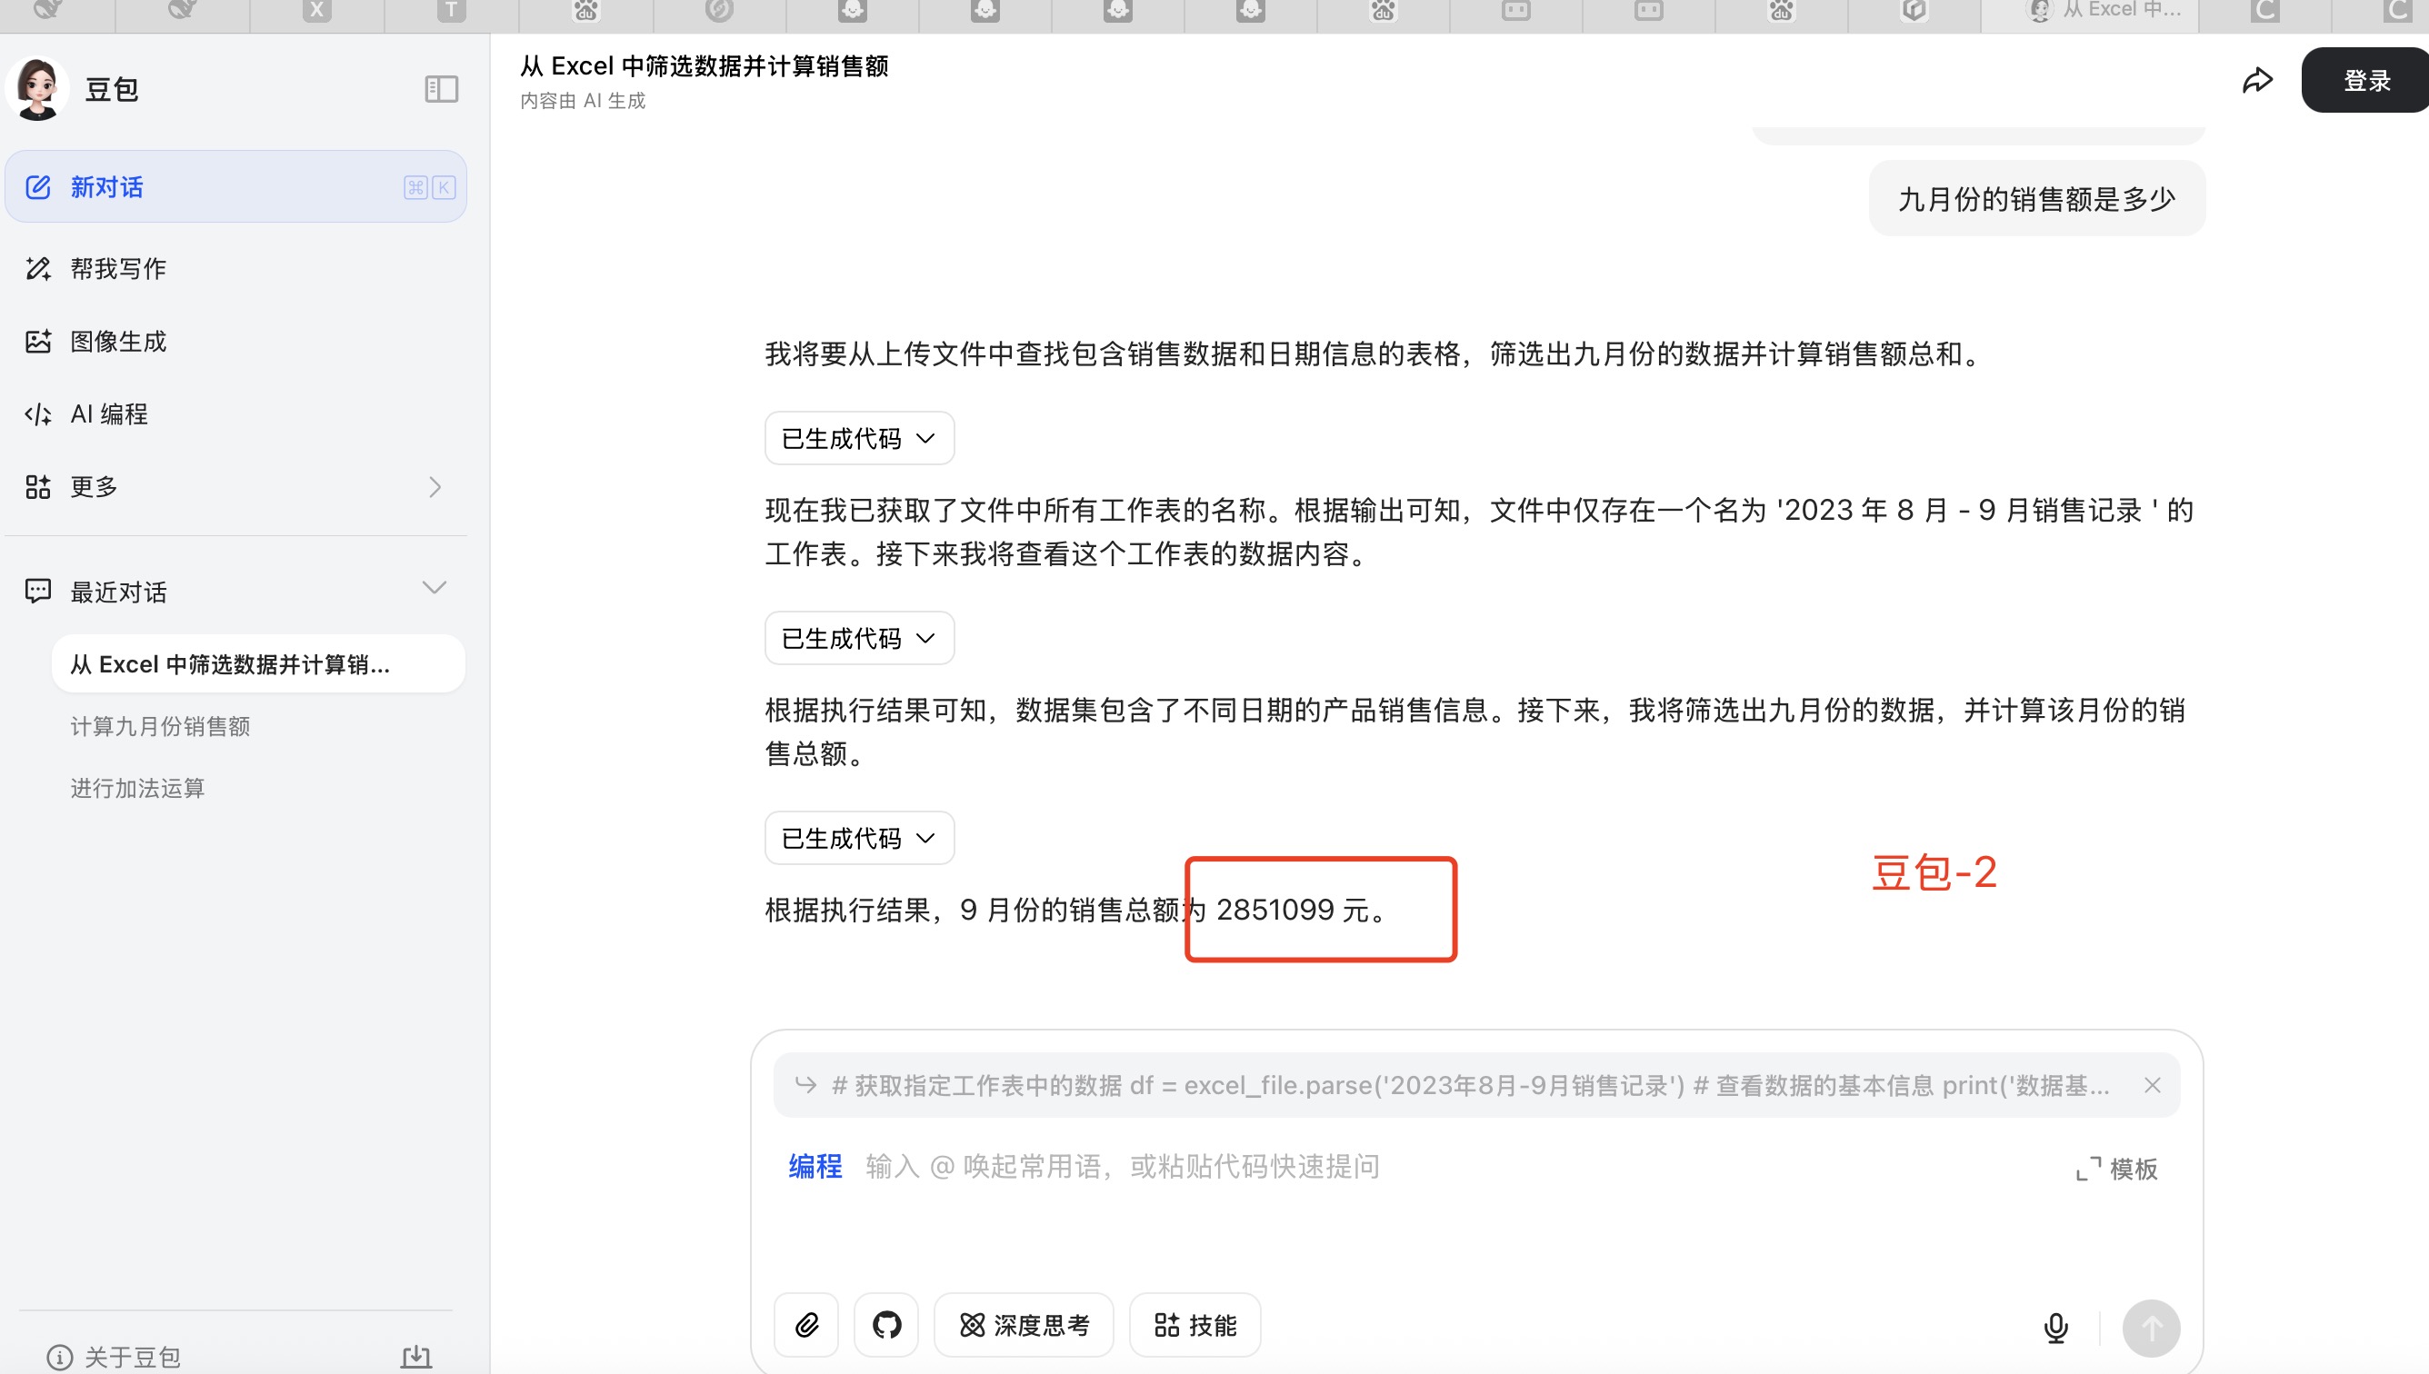
Task: Expand the 更多 menu arrow
Action: (435, 487)
